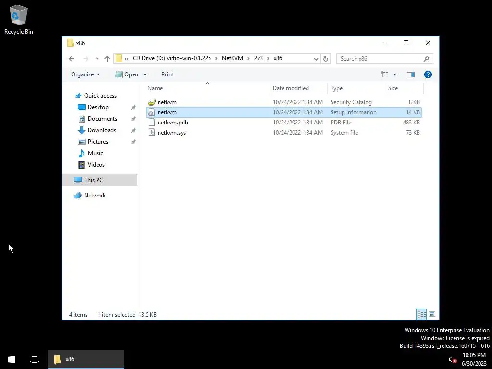Image resolution: width=492 pixels, height=369 pixels.
Task: Click the search magnifier icon
Action: 426,59
